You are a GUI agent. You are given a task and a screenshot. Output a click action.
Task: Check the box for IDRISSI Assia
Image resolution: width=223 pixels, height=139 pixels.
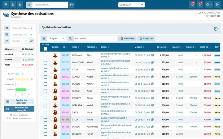pos(45,91)
